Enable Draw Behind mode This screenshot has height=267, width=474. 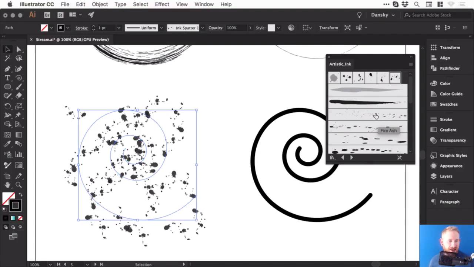(13, 227)
